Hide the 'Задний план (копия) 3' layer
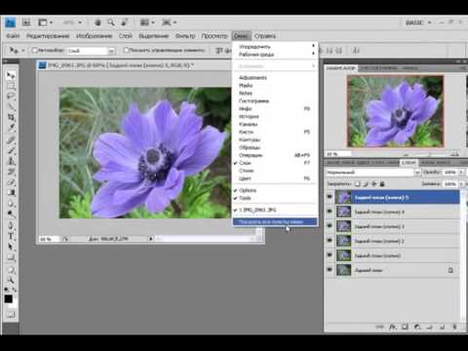 point(330,226)
